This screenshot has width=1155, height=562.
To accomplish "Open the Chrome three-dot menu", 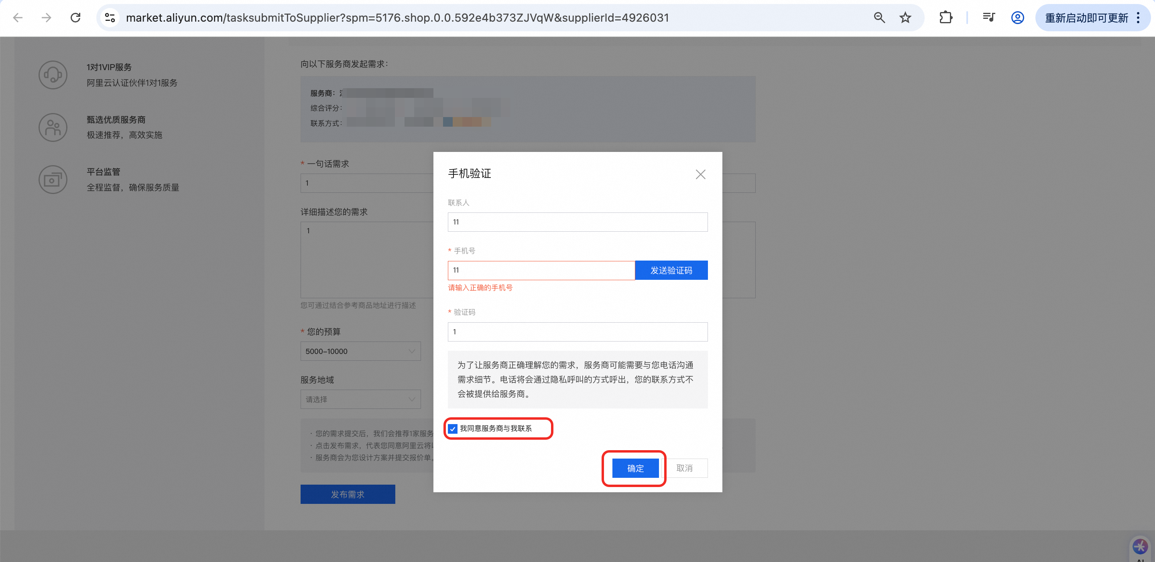I will [1138, 18].
